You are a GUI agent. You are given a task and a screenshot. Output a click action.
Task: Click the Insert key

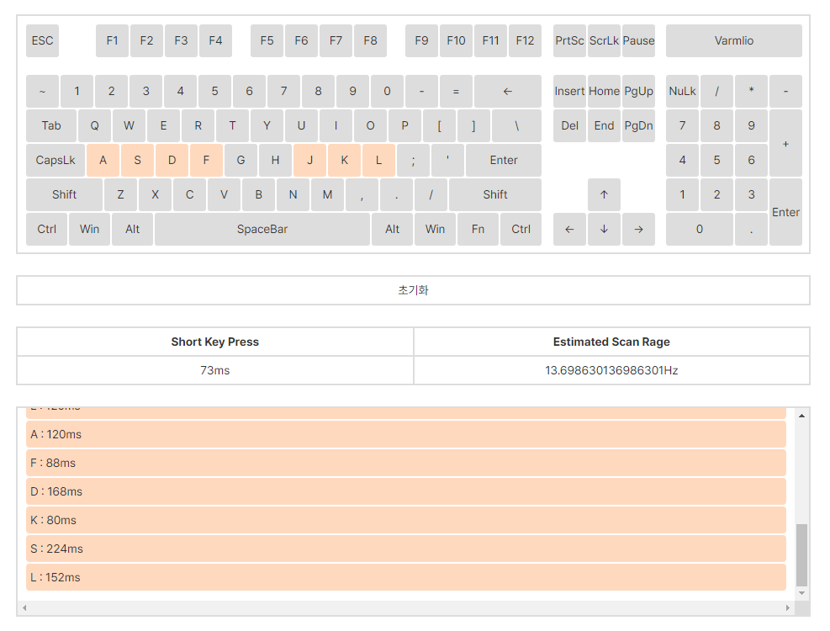coord(569,91)
